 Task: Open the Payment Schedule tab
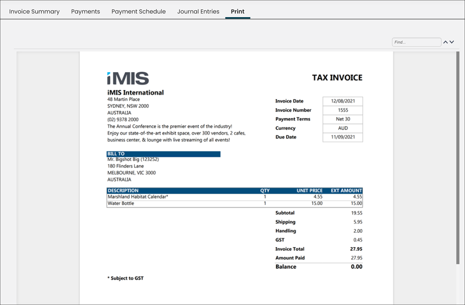tap(139, 11)
